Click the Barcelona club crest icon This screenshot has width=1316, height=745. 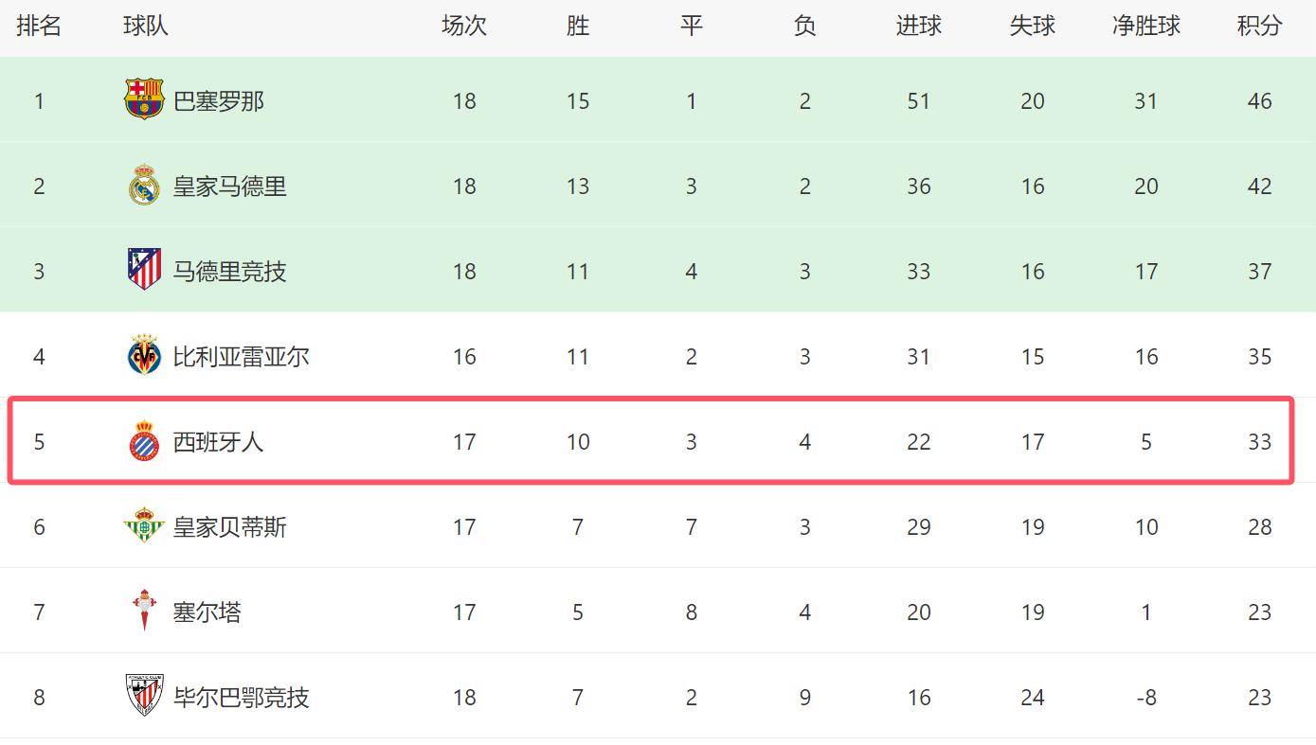tap(144, 99)
